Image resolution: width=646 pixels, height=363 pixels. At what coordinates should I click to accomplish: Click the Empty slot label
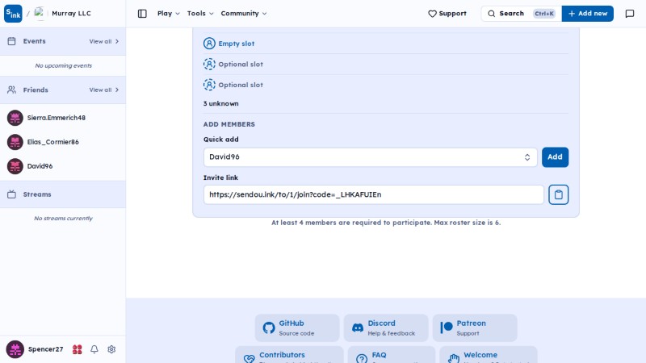point(236,44)
